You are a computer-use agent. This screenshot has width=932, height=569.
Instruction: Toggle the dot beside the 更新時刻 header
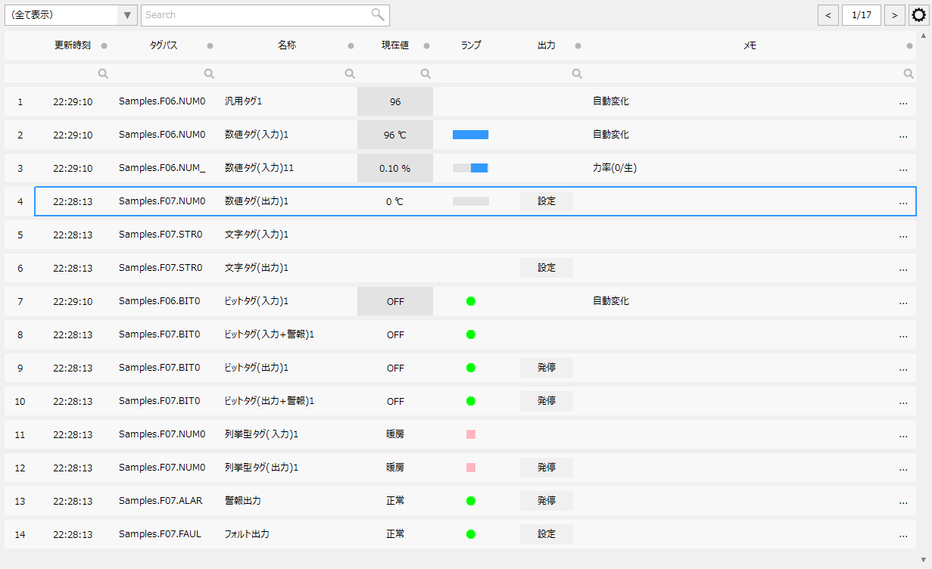click(x=104, y=45)
